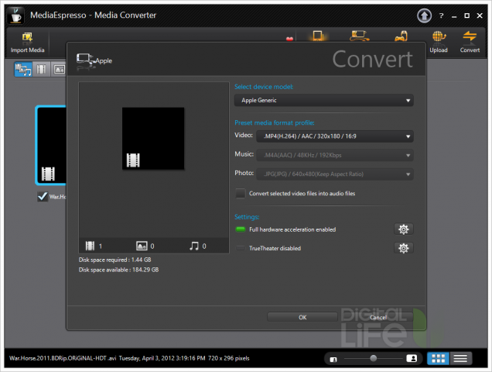
Task: Click the Convert arrows icon
Action: (470, 37)
